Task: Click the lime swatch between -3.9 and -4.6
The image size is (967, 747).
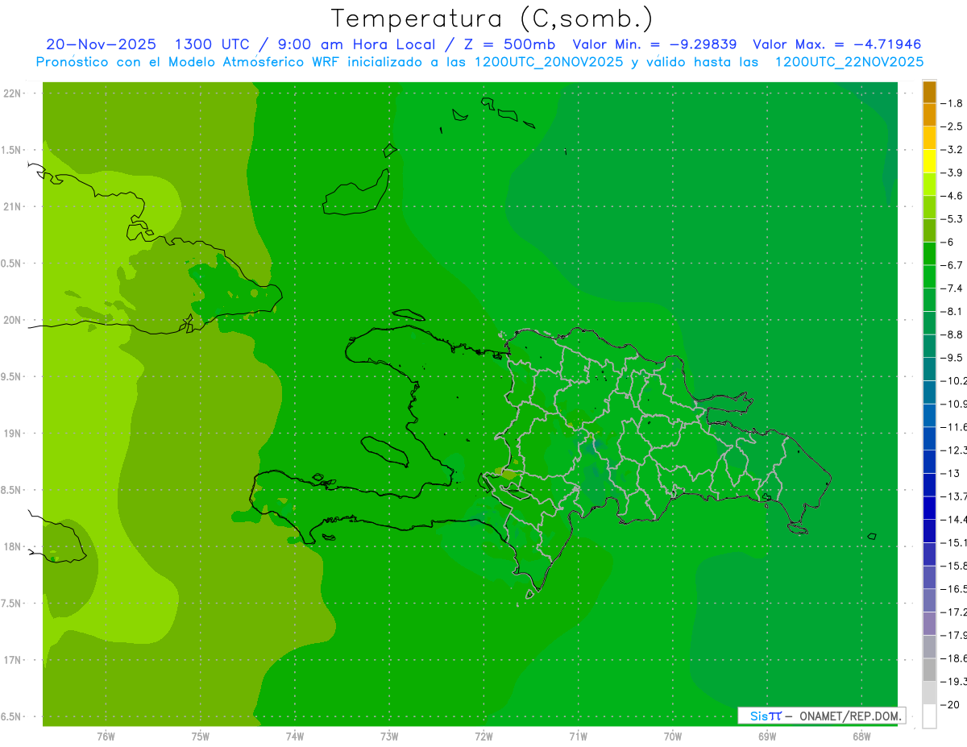Action: tap(929, 184)
